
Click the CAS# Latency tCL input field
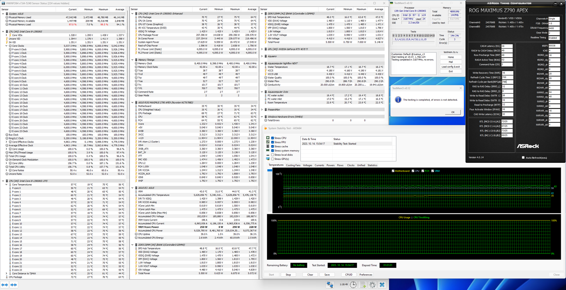(x=507, y=46)
